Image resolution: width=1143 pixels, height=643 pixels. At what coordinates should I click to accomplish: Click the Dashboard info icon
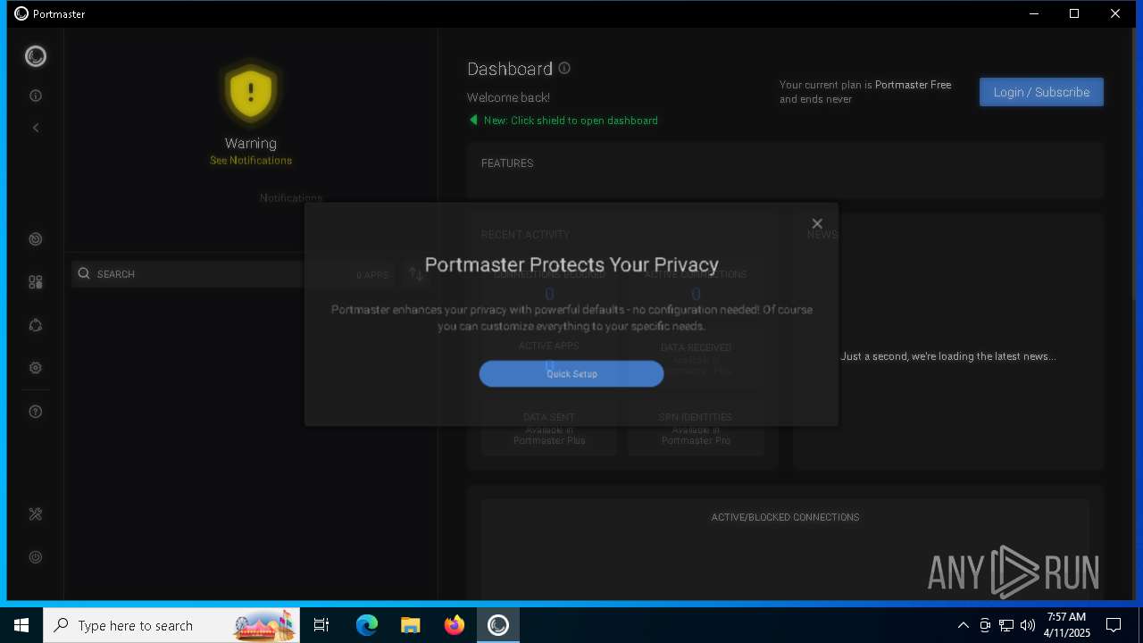[x=564, y=68]
